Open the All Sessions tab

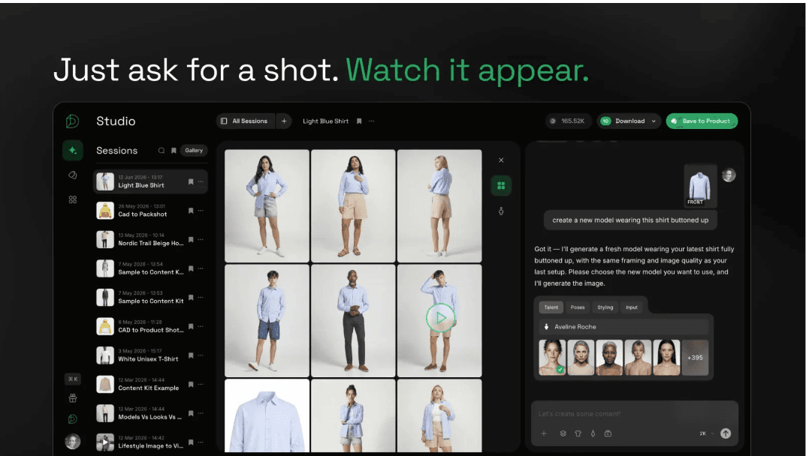[x=245, y=121]
